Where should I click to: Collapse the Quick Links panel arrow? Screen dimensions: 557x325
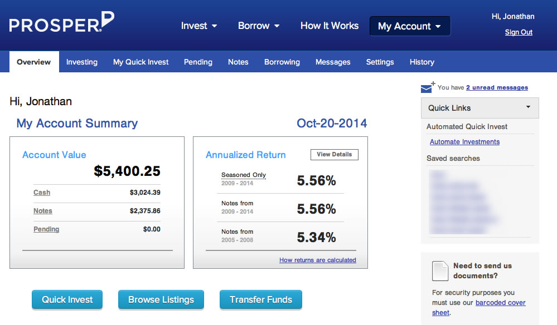tap(528, 107)
